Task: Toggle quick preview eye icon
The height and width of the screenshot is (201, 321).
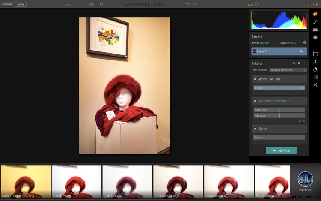Action: click(x=92, y=5)
